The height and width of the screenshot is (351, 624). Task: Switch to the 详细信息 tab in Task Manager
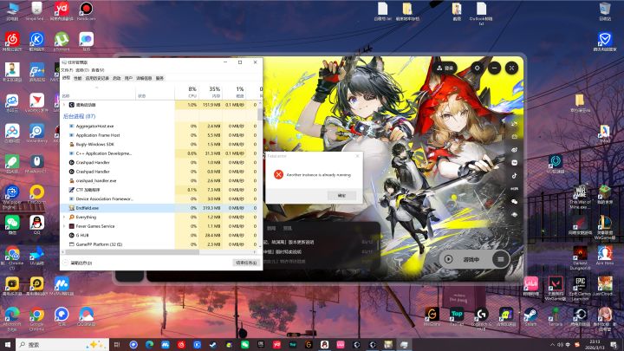click(144, 78)
